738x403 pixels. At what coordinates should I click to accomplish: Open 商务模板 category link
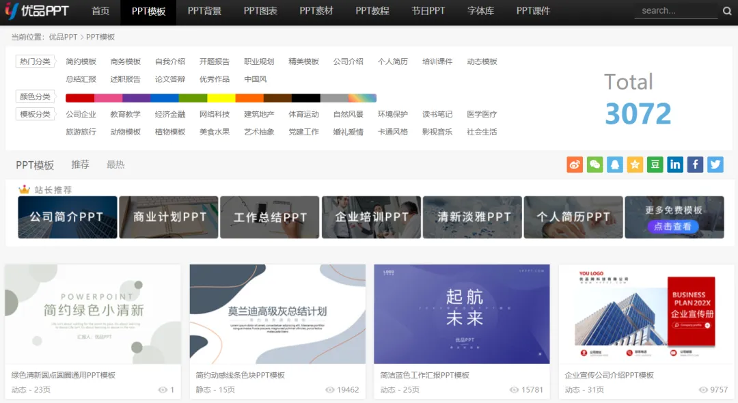(x=126, y=61)
